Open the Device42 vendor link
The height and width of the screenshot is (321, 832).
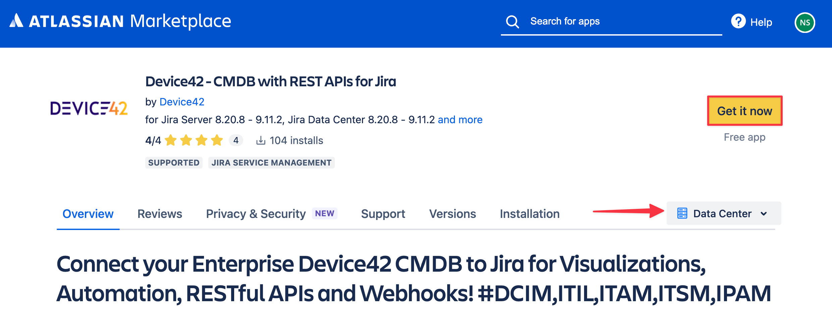pos(182,102)
